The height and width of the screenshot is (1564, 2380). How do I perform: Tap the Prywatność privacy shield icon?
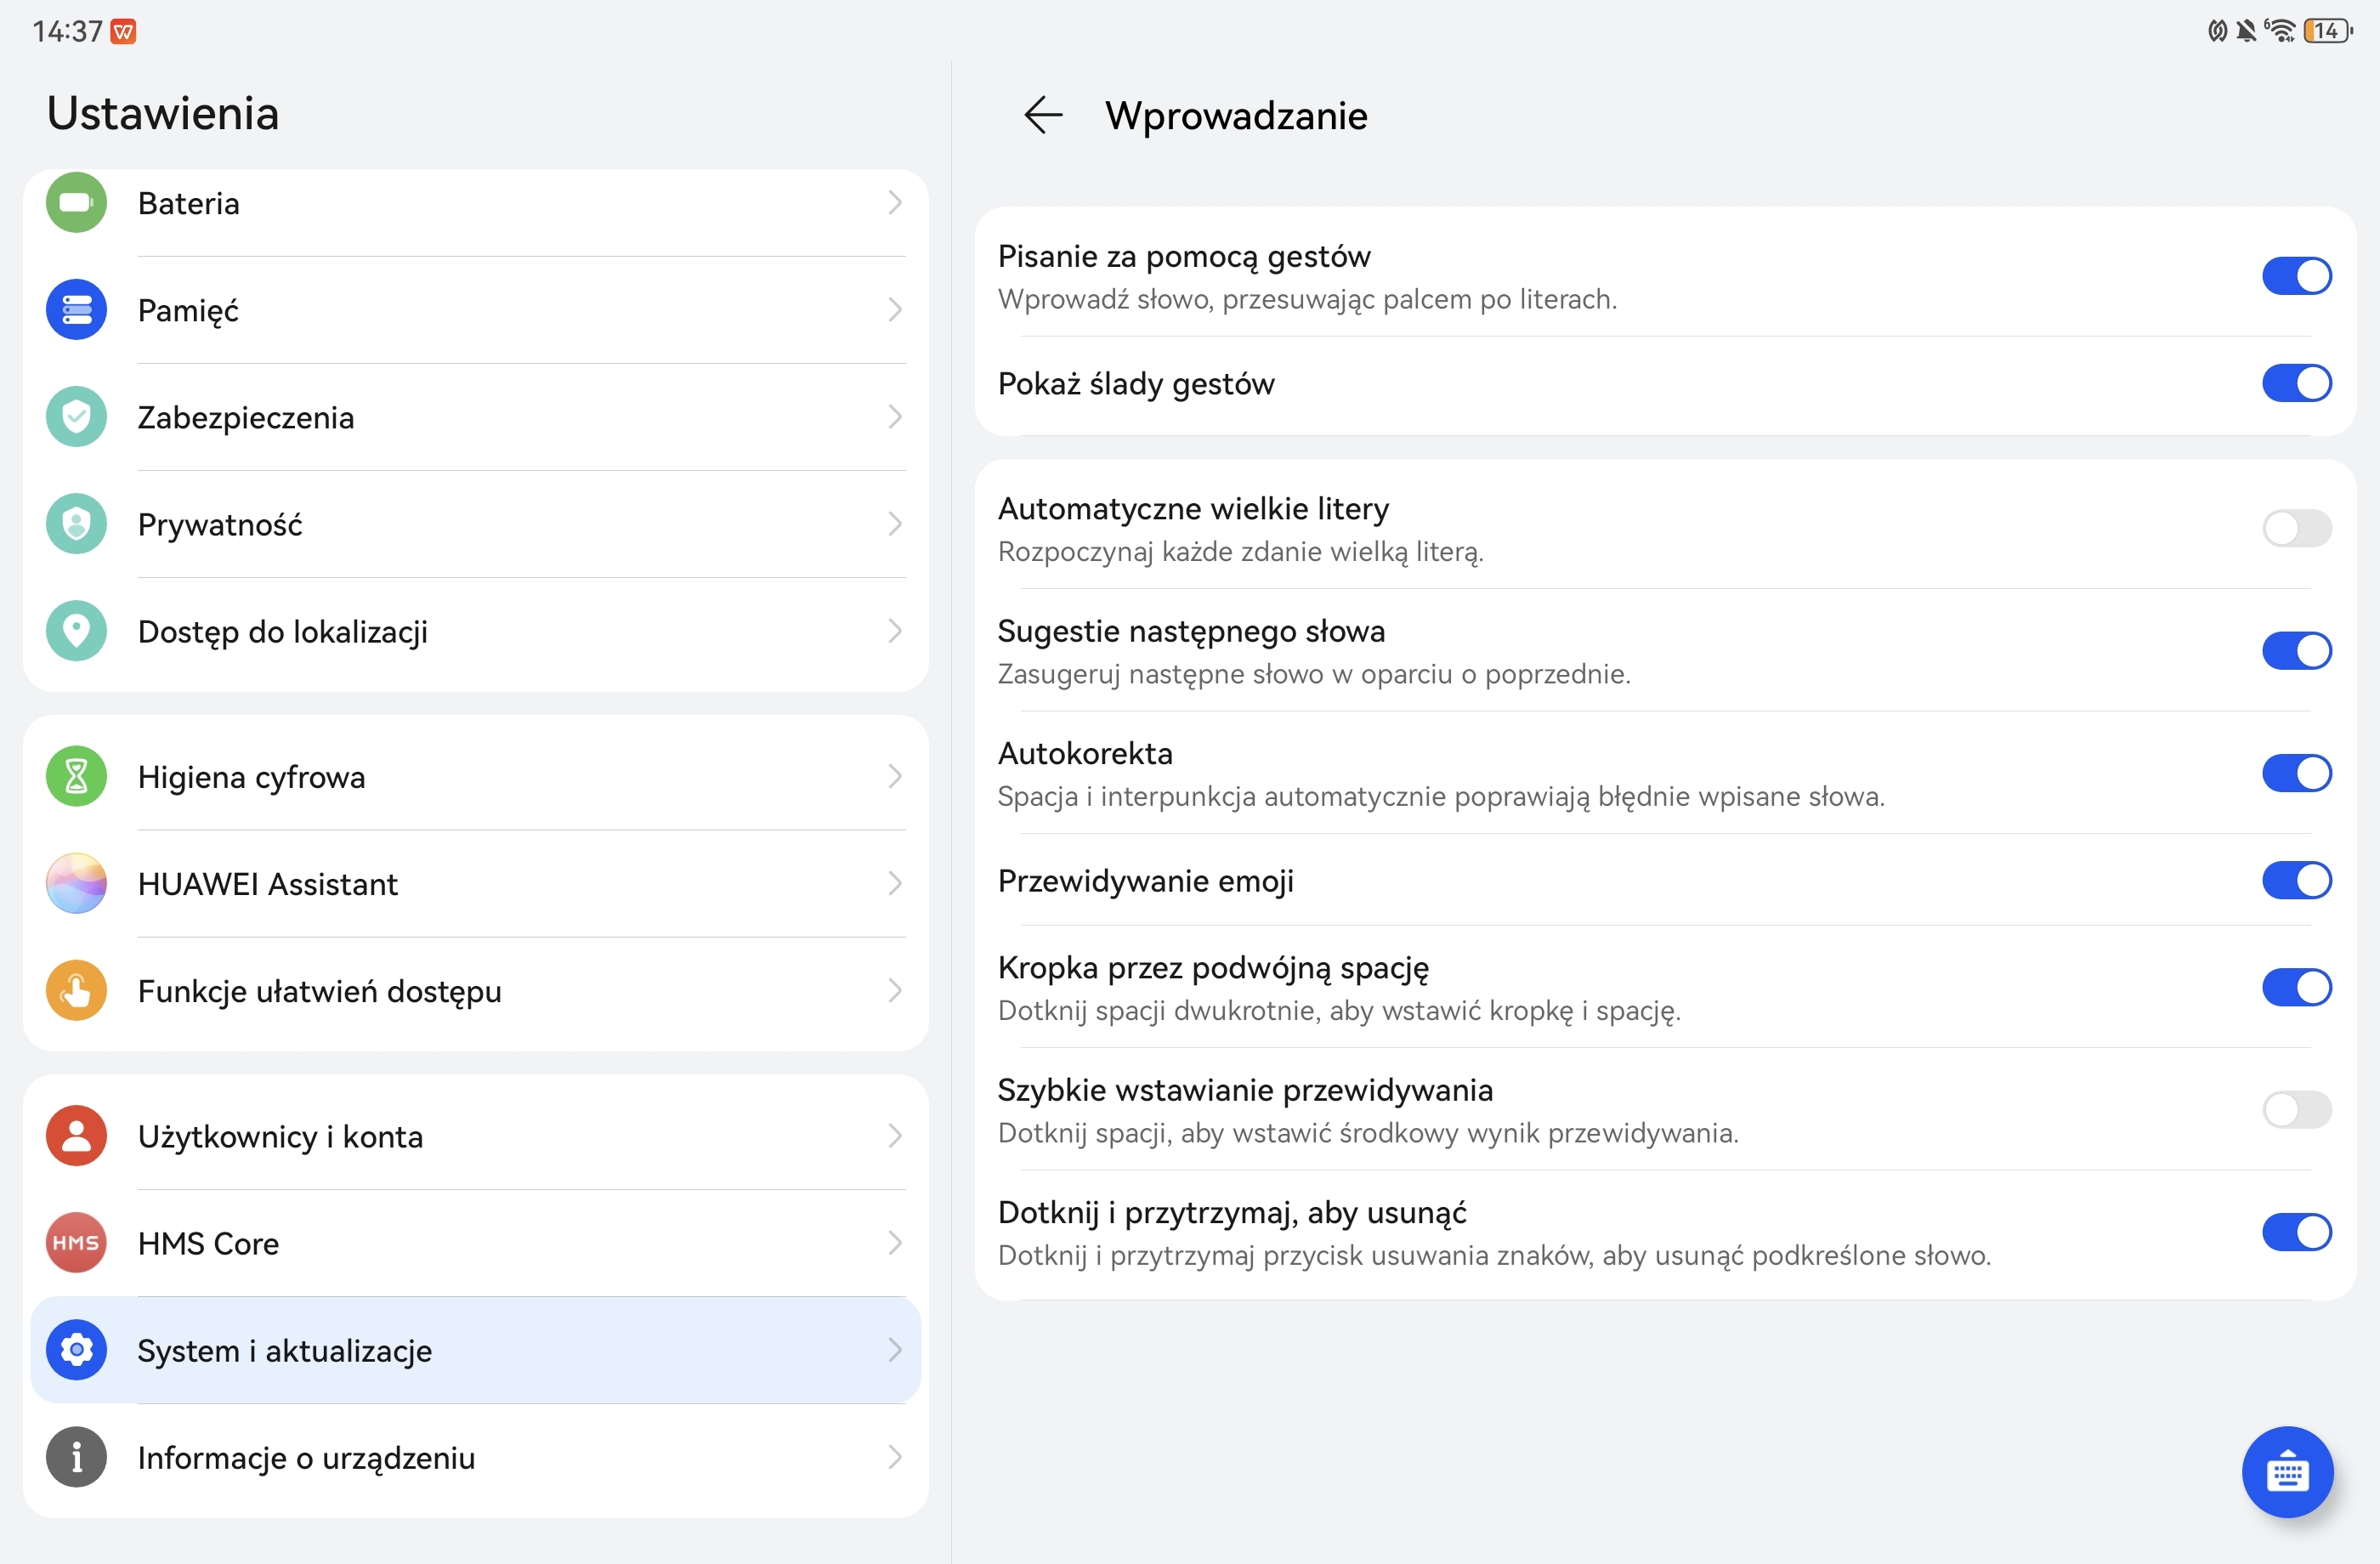click(76, 524)
